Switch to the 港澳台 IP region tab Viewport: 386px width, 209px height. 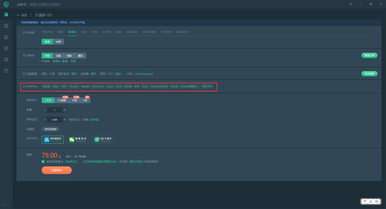[x=72, y=32]
